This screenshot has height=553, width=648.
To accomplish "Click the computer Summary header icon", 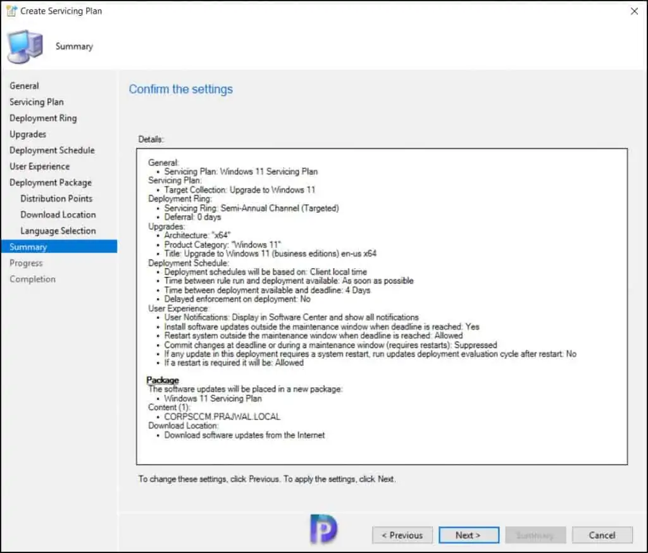I will [x=25, y=46].
